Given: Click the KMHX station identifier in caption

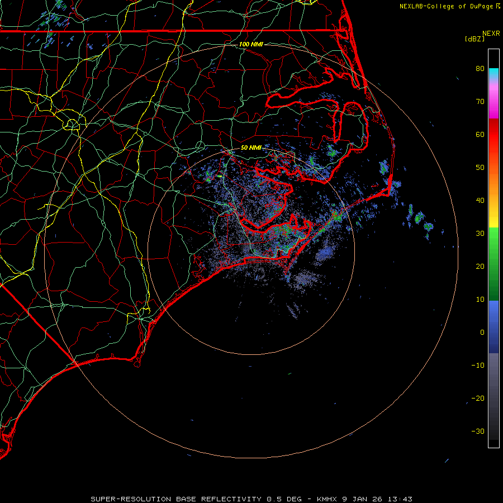Looking at the screenshot, I should click(326, 499).
